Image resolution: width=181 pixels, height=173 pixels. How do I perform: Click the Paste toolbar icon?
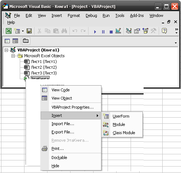click(x=56, y=31)
